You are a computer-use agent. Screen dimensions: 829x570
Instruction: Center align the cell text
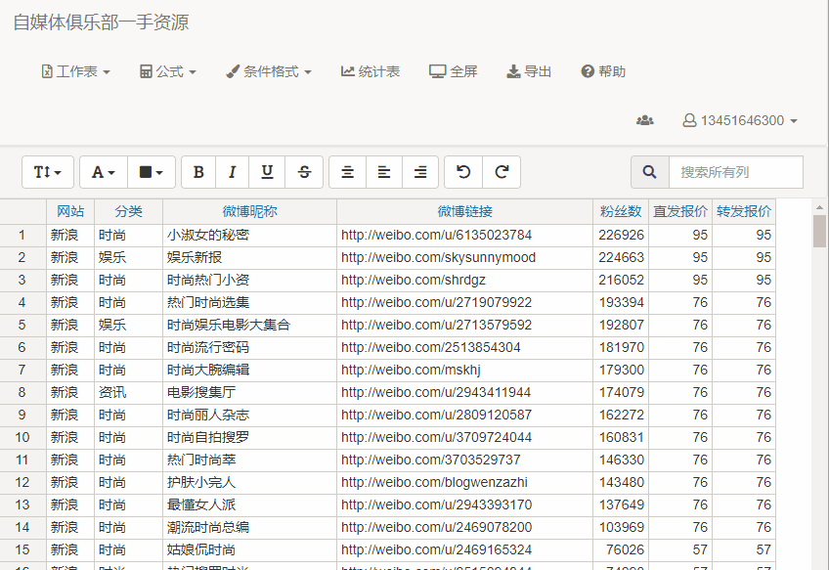coord(347,172)
